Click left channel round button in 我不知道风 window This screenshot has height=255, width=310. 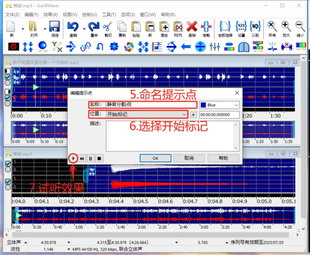7,83
